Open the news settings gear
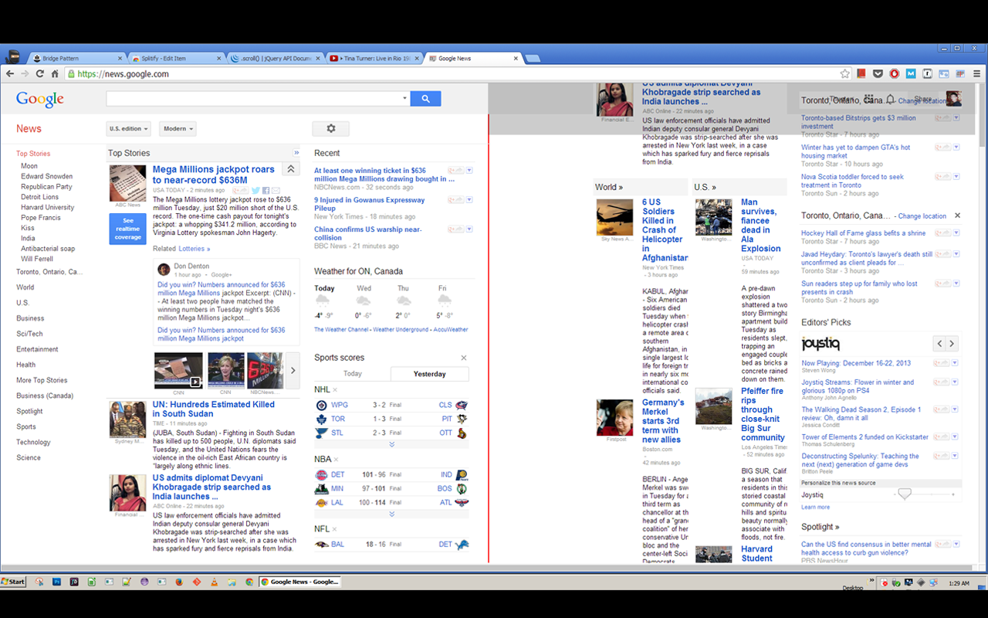The image size is (988, 618). 331,129
